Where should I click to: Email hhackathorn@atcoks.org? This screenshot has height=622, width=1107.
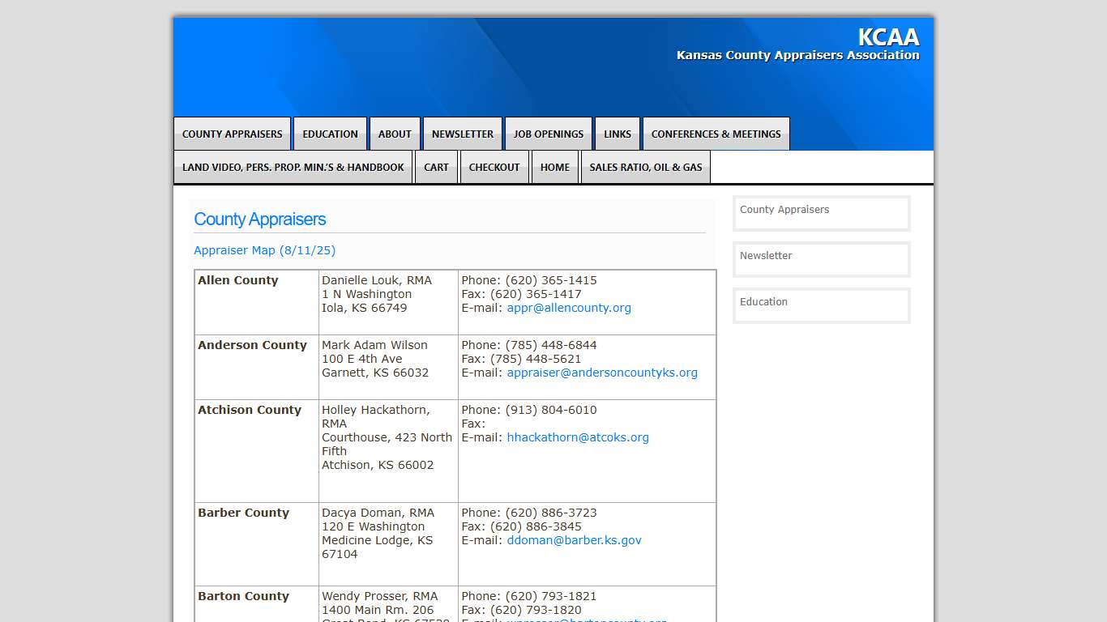[577, 437]
